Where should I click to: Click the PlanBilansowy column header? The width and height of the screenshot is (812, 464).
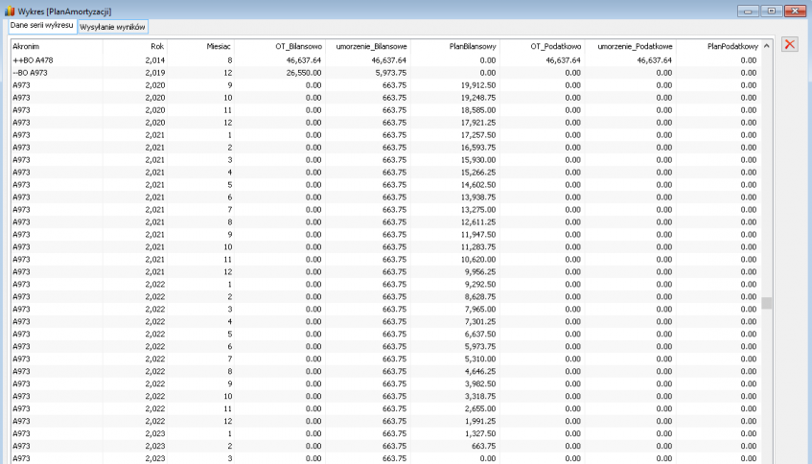click(454, 47)
